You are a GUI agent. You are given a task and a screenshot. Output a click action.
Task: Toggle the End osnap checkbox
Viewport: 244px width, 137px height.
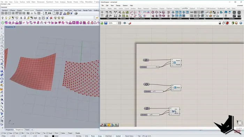coord(2,133)
